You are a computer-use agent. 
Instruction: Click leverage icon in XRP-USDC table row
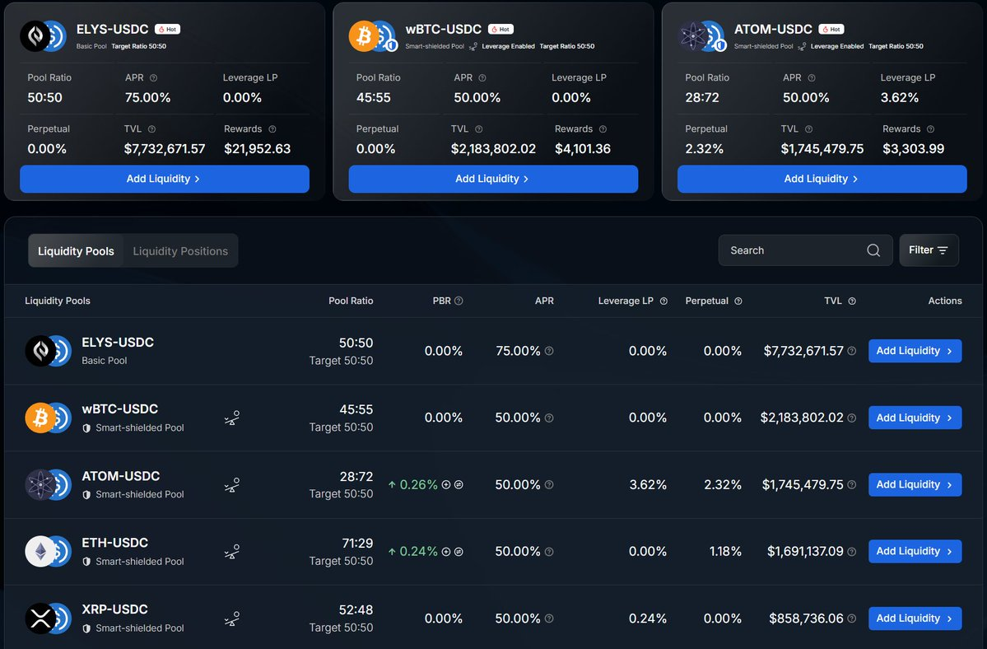231,619
